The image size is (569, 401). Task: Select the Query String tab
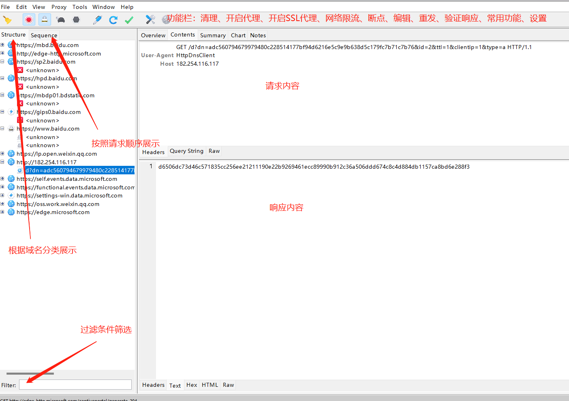[x=186, y=151]
